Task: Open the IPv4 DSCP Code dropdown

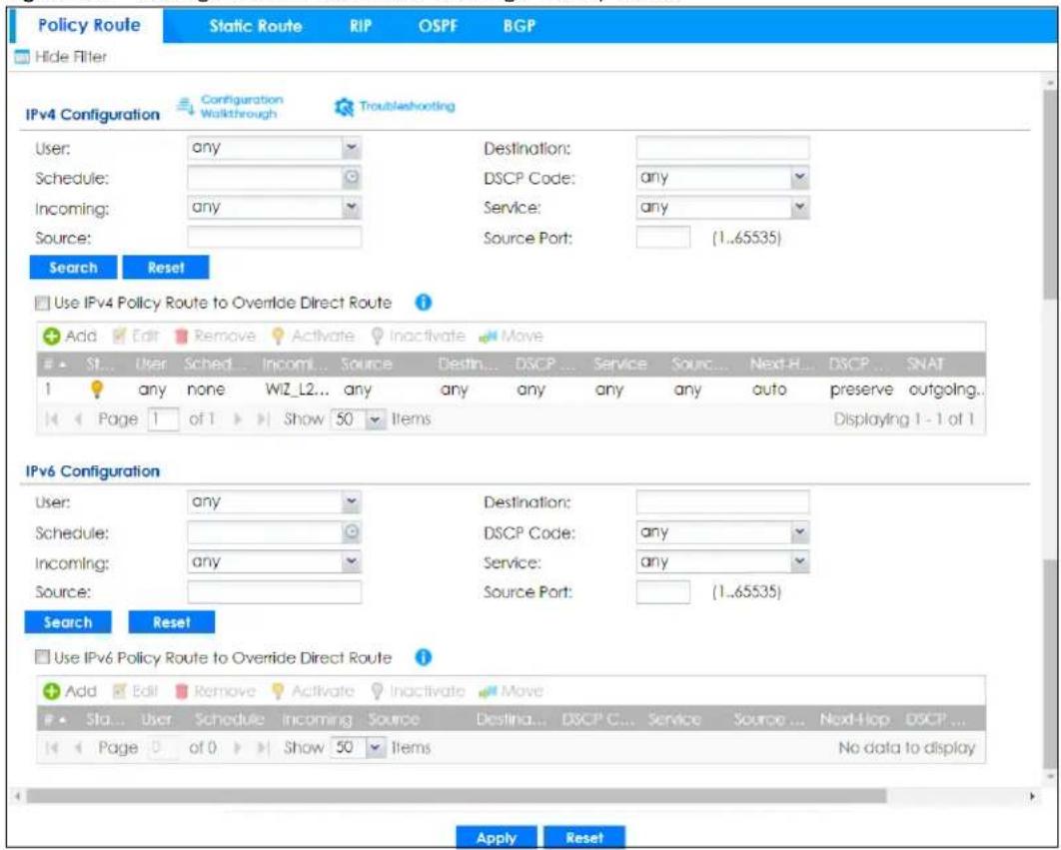Action: pyautogui.click(x=800, y=178)
